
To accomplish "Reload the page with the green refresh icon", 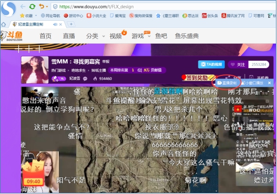I will click(x=32, y=7).
